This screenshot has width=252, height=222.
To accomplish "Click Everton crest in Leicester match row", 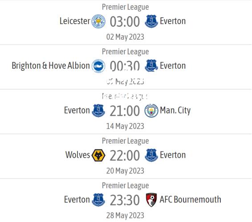I will click(x=151, y=21).
